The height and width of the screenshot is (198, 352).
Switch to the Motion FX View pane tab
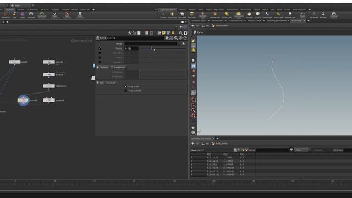pos(254,21)
